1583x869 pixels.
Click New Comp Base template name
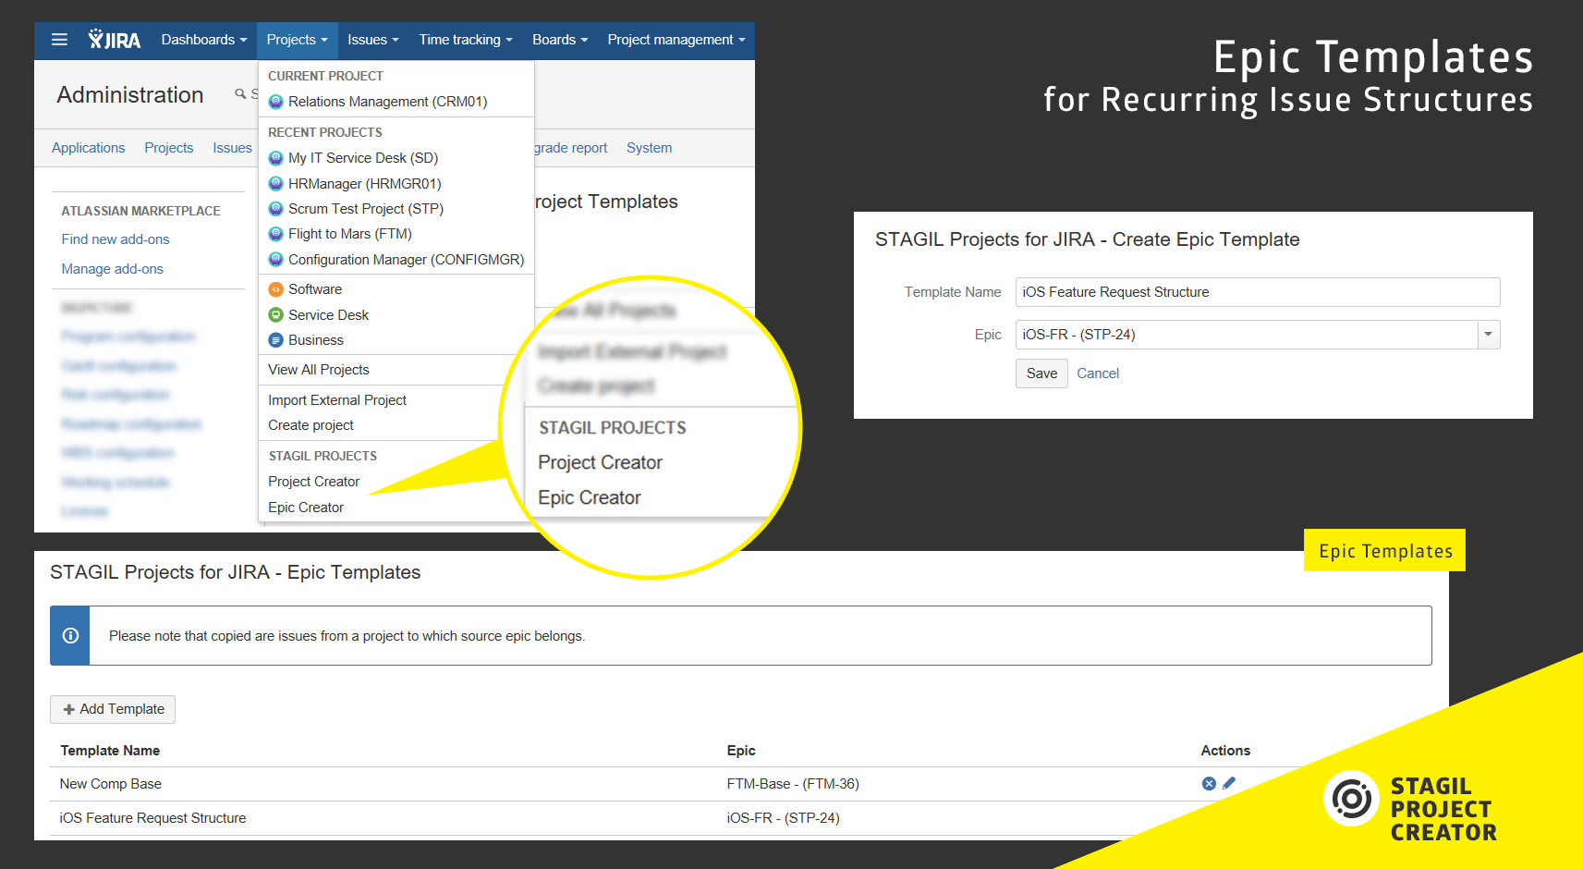pos(111,784)
